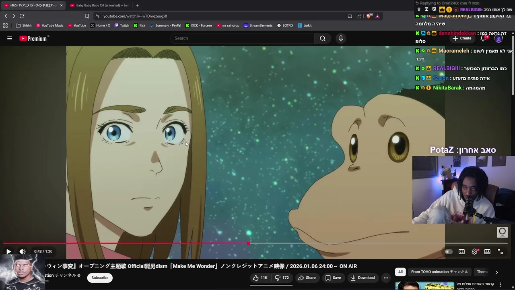Show more filter chips with right arrow
This screenshot has width=515, height=290.
coord(496,272)
